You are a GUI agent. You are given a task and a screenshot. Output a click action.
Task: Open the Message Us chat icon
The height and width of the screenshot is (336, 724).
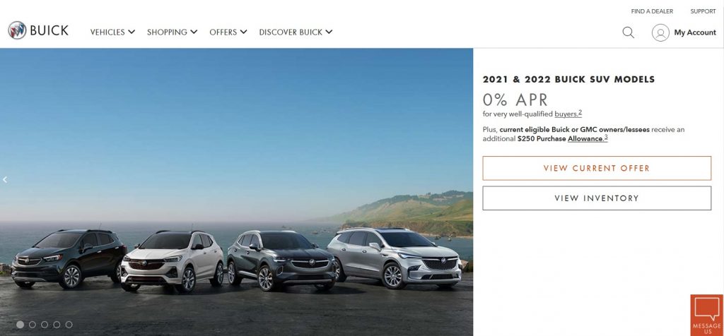click(x=707, y=316)
